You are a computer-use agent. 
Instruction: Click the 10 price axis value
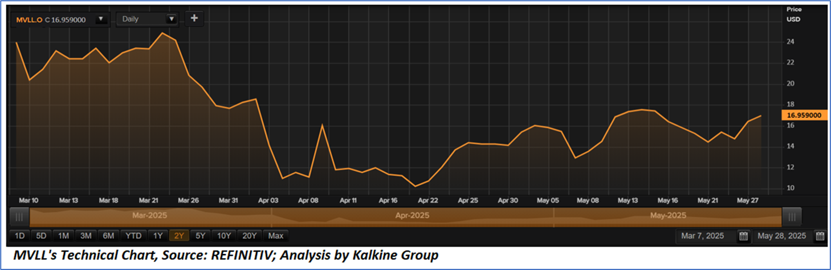(x=791, y=188)
